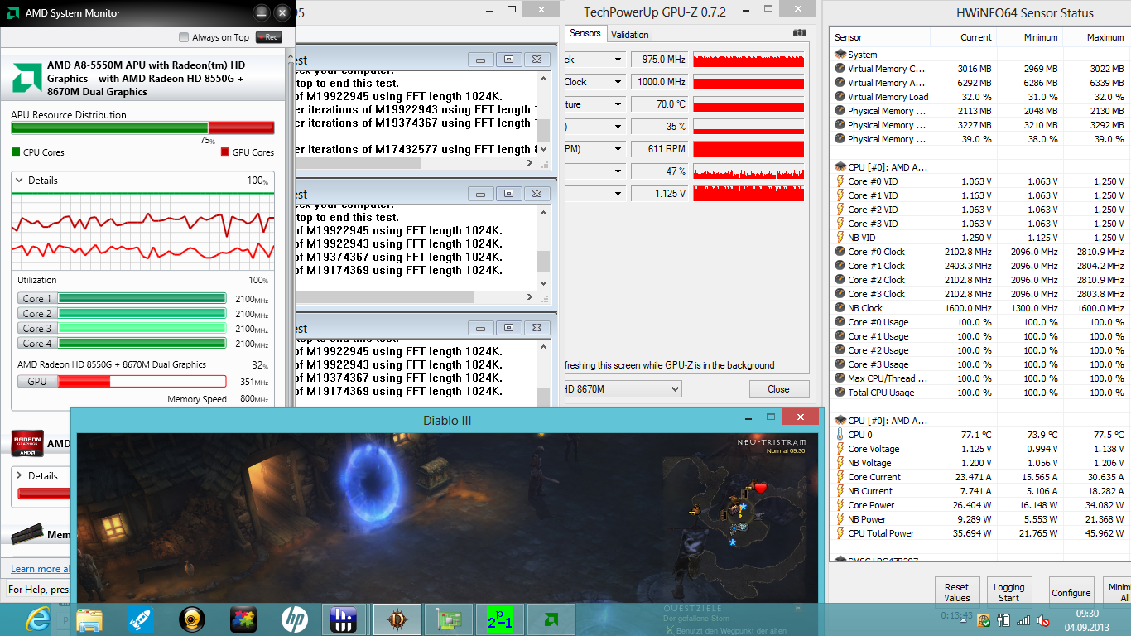This screenshot has width=1131, height=636.
Task: Launch the blue rocket app on taskbar
Action: point(140,619)
